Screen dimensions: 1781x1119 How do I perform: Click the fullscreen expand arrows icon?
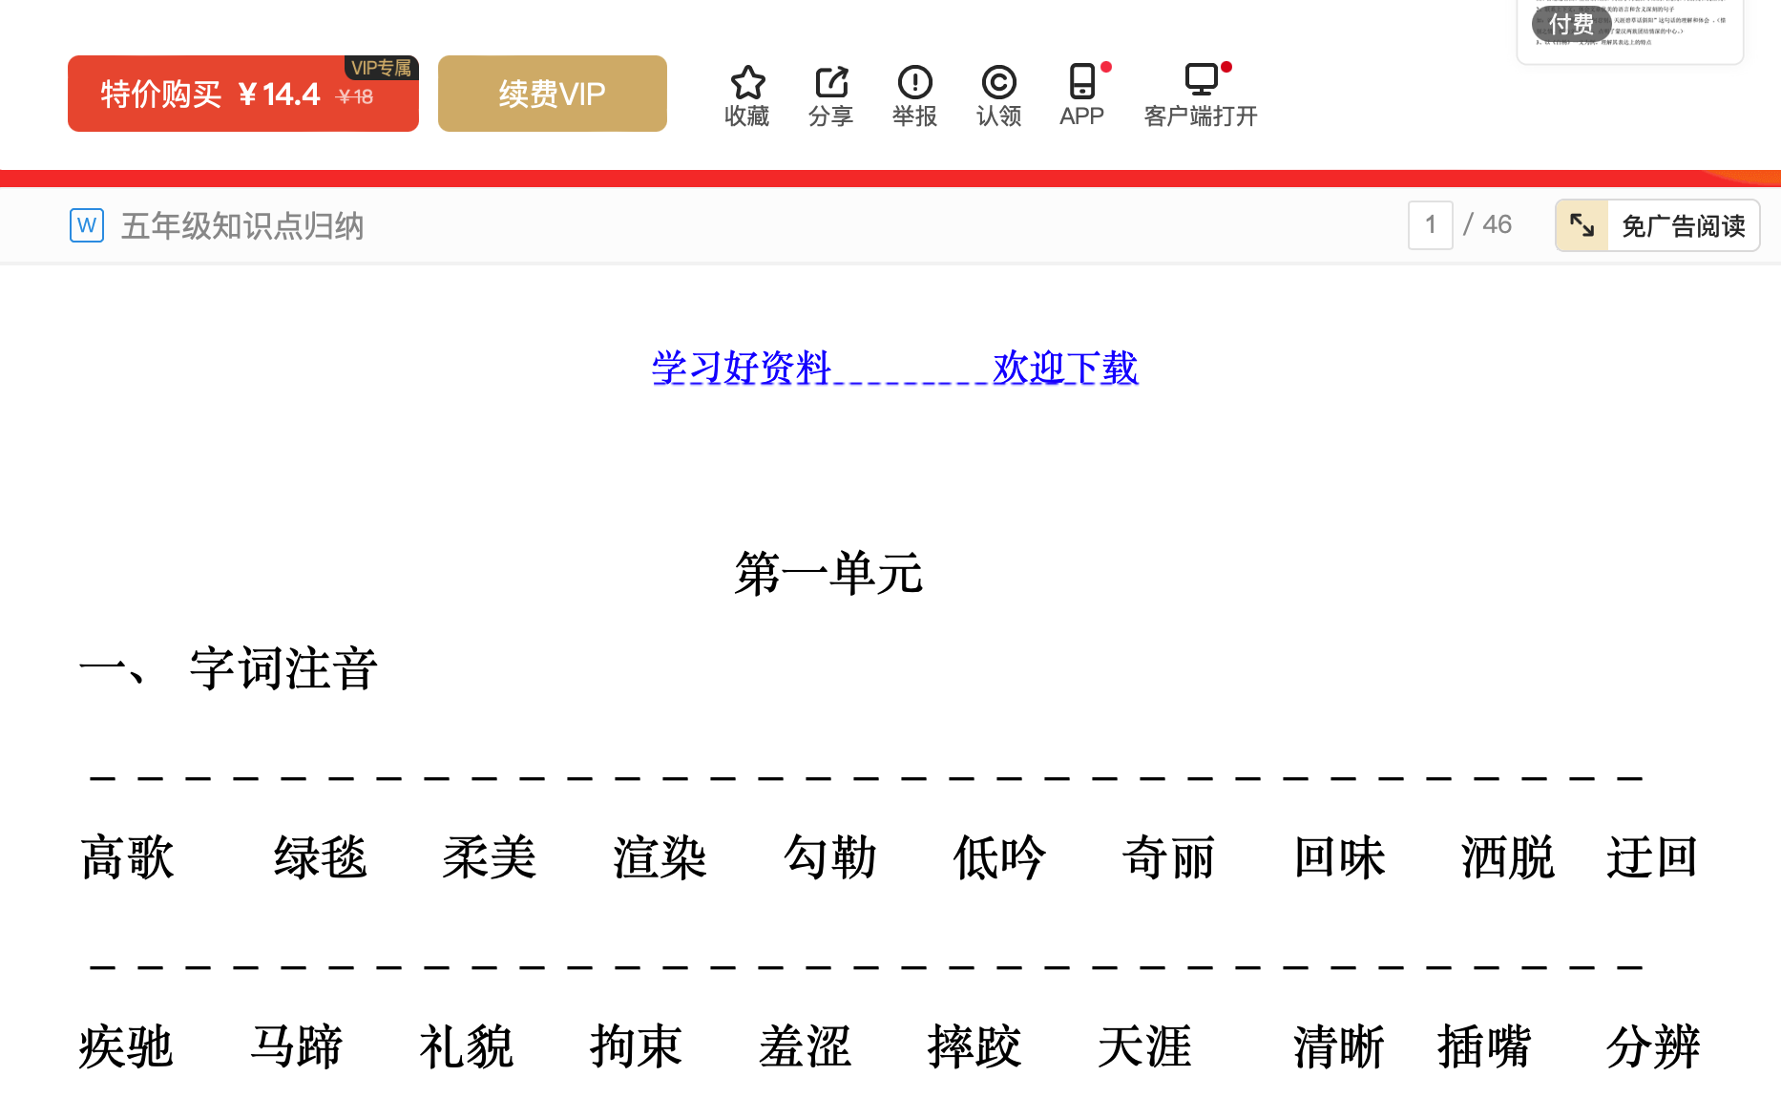point(1582,225)
